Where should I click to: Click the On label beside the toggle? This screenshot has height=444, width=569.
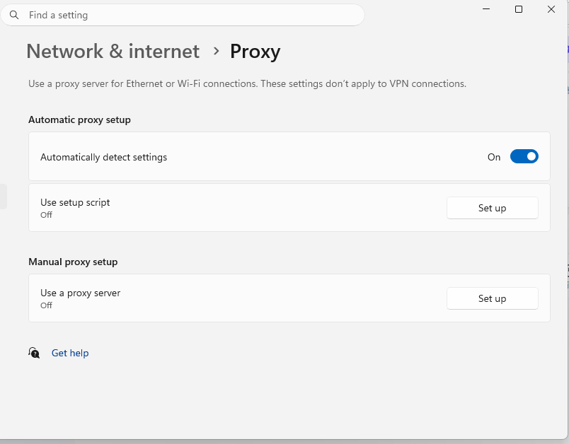494,157
